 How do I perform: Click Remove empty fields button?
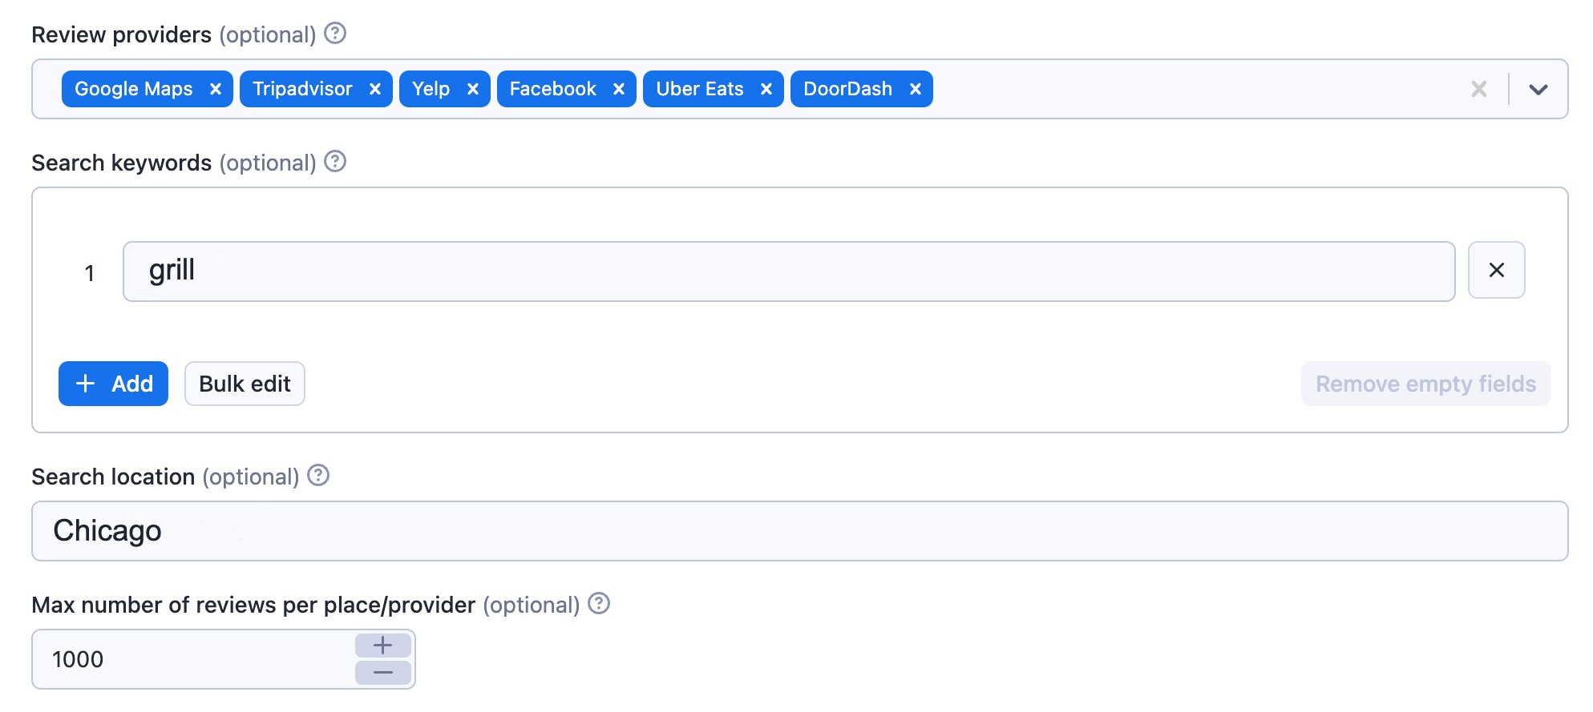[x=1425, y=384]
